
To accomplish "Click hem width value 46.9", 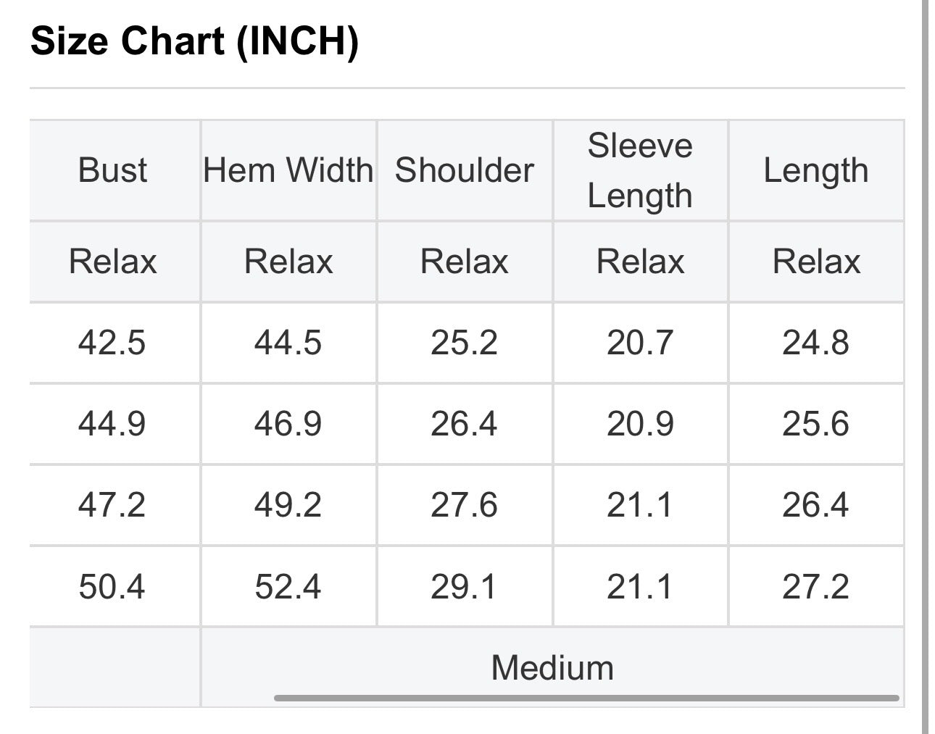I will tap(288, 423).
